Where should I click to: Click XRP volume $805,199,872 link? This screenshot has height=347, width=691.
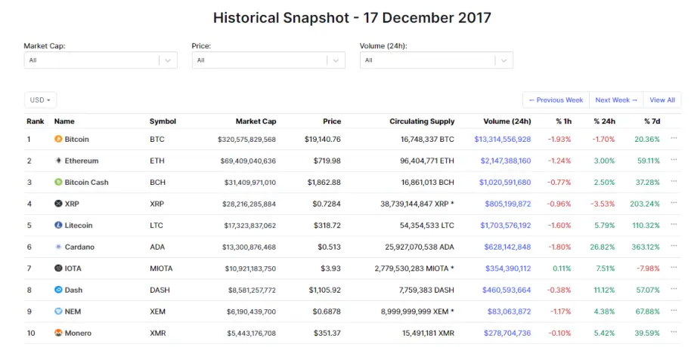click(508, 204)
